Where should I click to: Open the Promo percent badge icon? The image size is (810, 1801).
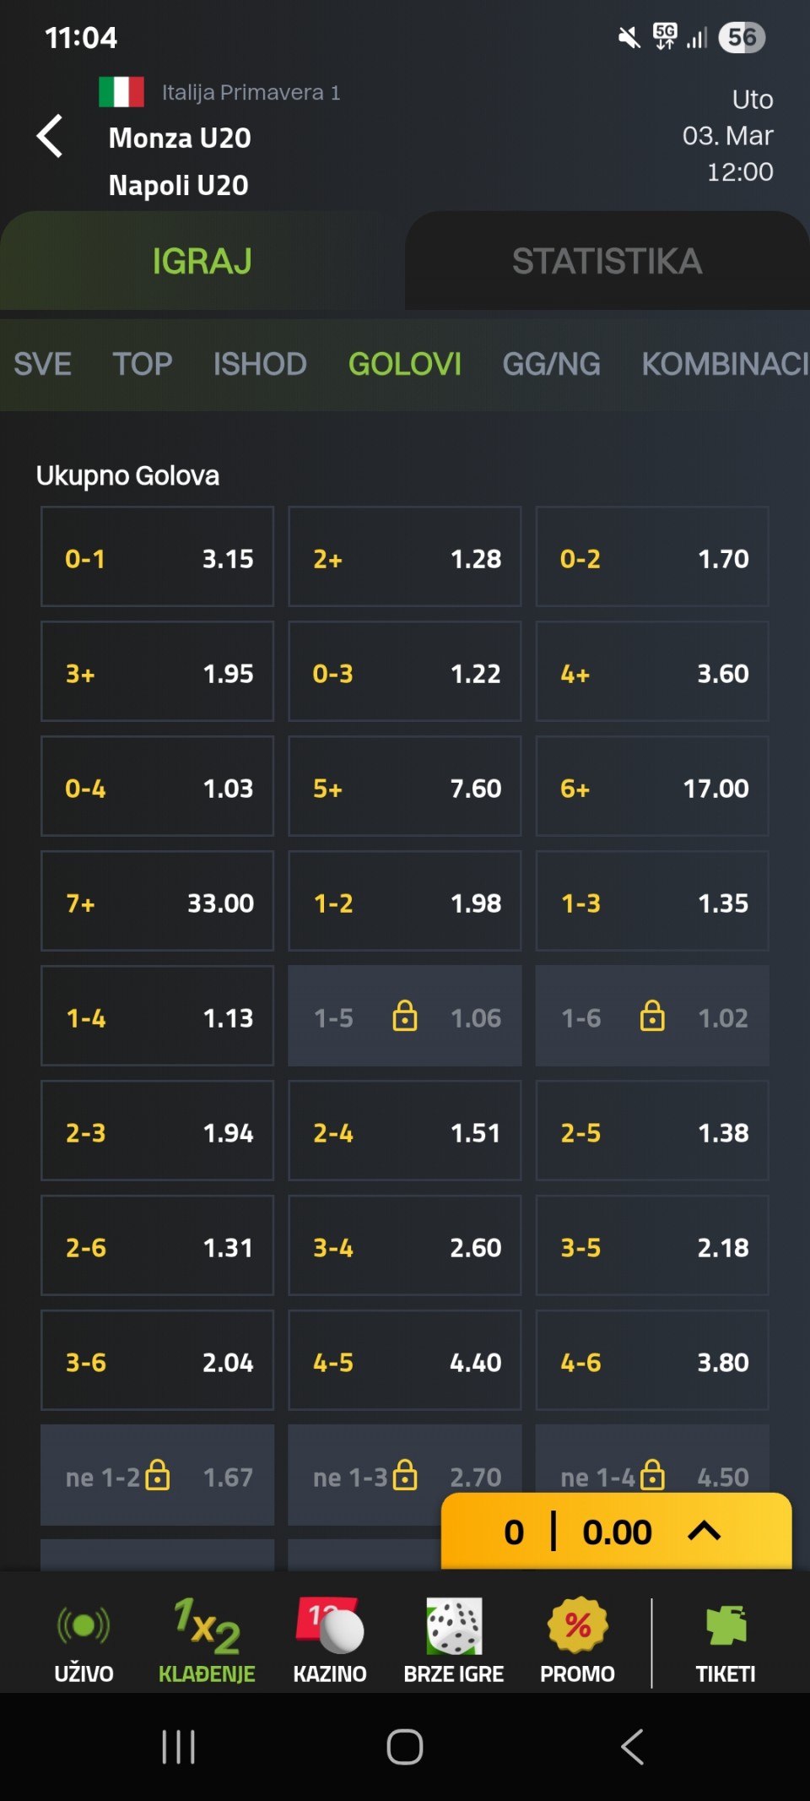click(x=577, y=1626)
